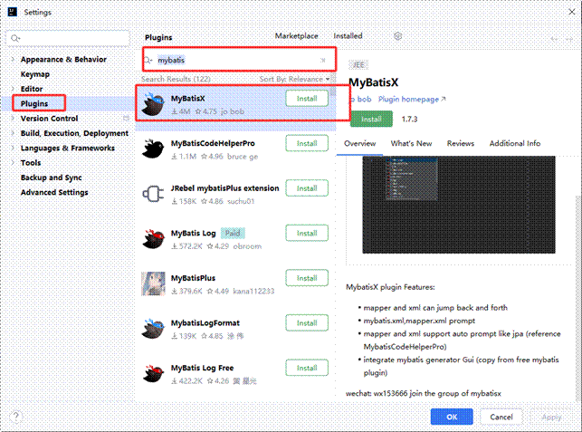The height and width of the screenshot is (432, 582).
Task: Expand Appearance & Behavior section
Action: [13, 59]
